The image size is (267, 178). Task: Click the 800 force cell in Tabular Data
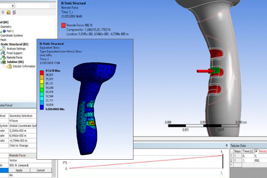[x=257, y=160]
